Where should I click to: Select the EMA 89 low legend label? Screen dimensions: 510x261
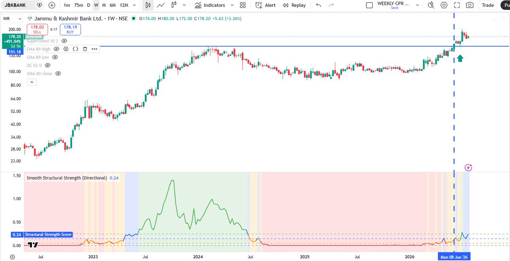point(38,57)
